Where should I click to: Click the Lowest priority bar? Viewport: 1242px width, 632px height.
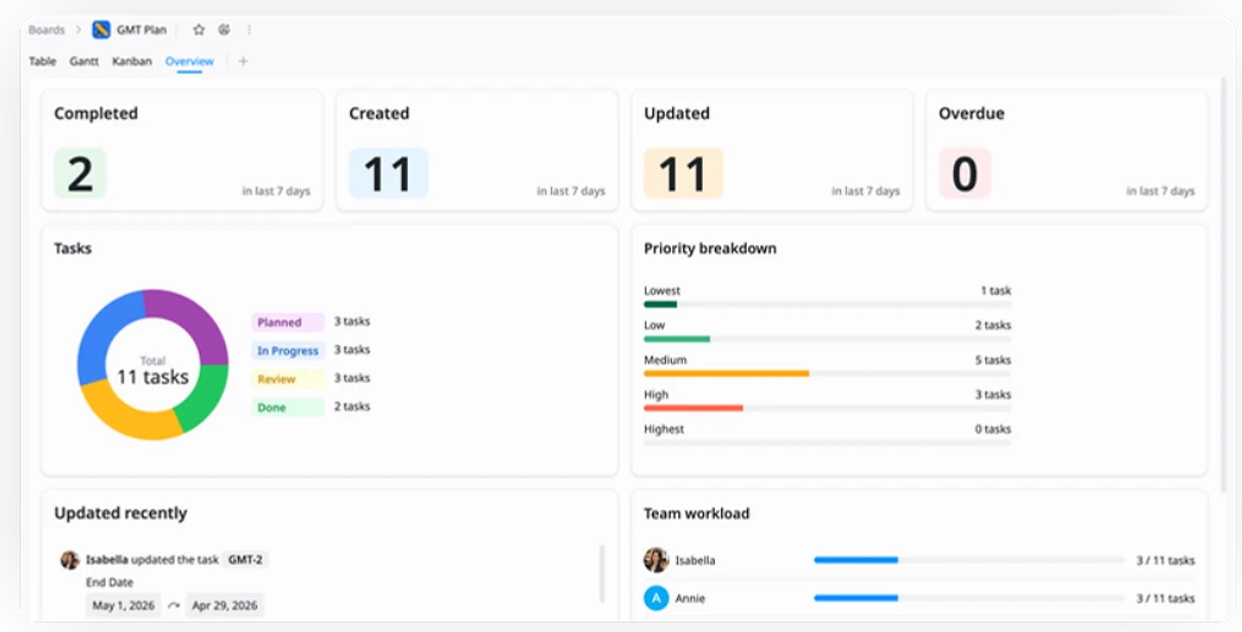coord(827,304)
